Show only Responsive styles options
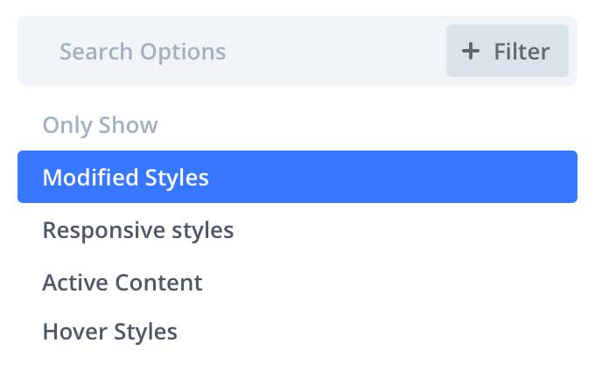Viewport: 595px width, 385px height. click(x=138, y=230)
